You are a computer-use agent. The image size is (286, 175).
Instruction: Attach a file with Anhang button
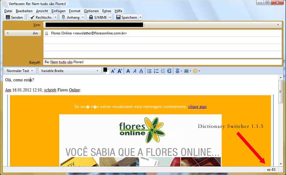(70, 17)
